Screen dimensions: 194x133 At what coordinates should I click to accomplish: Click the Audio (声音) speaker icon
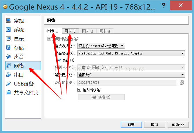click(8, 57)
